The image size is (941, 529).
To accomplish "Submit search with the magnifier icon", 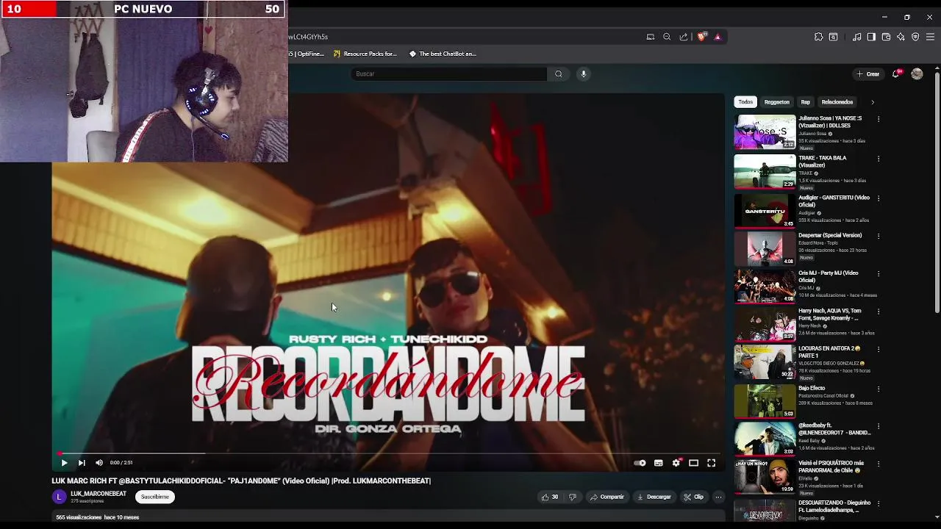I will 558,74.
